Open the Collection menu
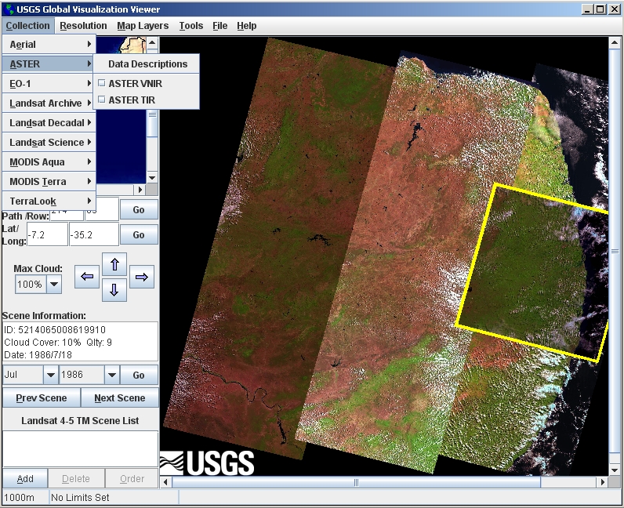This screenshot has width=624, height=508. click(28, 26)
